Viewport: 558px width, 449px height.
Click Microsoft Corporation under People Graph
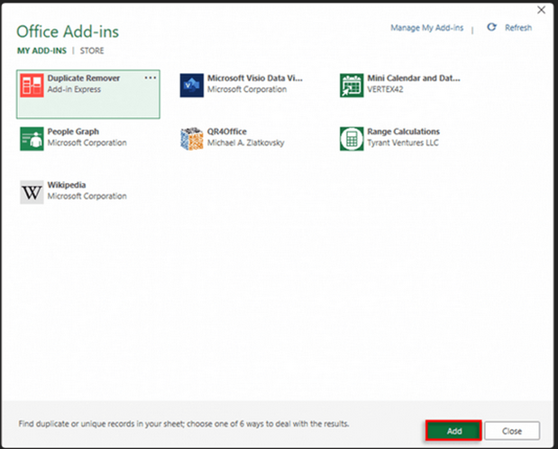click(x=87, y=142)
